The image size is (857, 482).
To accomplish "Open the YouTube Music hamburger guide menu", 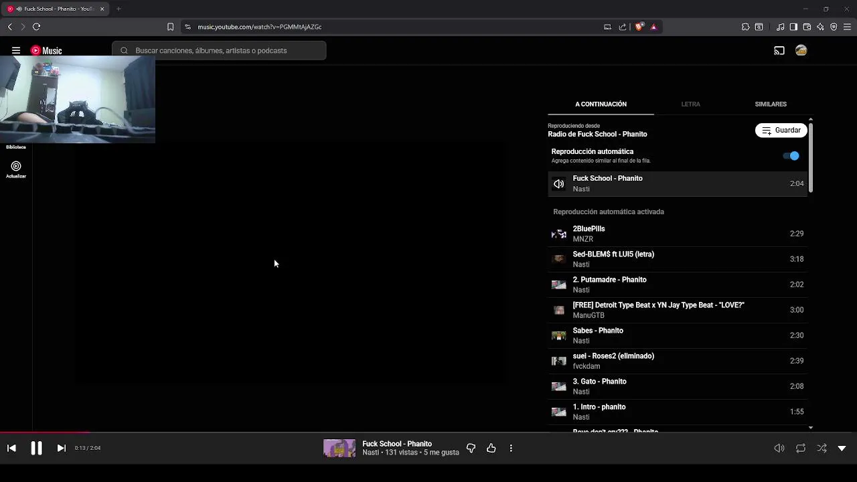I will click(16, 50).
